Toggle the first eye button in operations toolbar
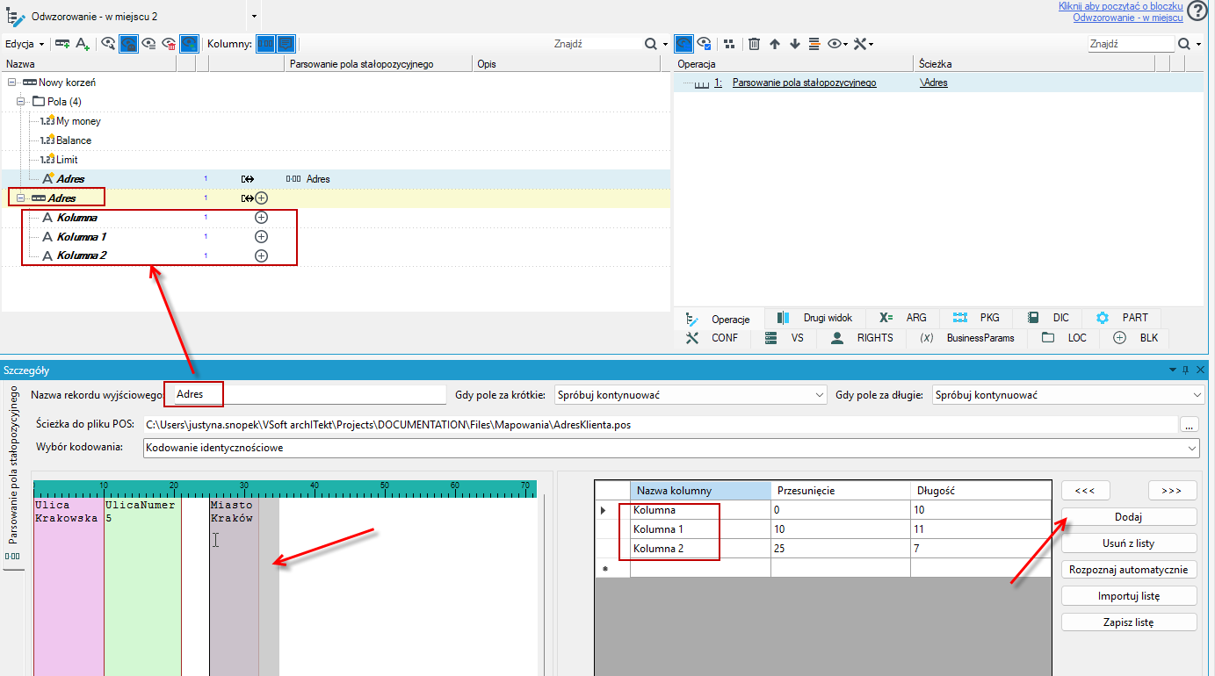 click(x=684, y=43)
